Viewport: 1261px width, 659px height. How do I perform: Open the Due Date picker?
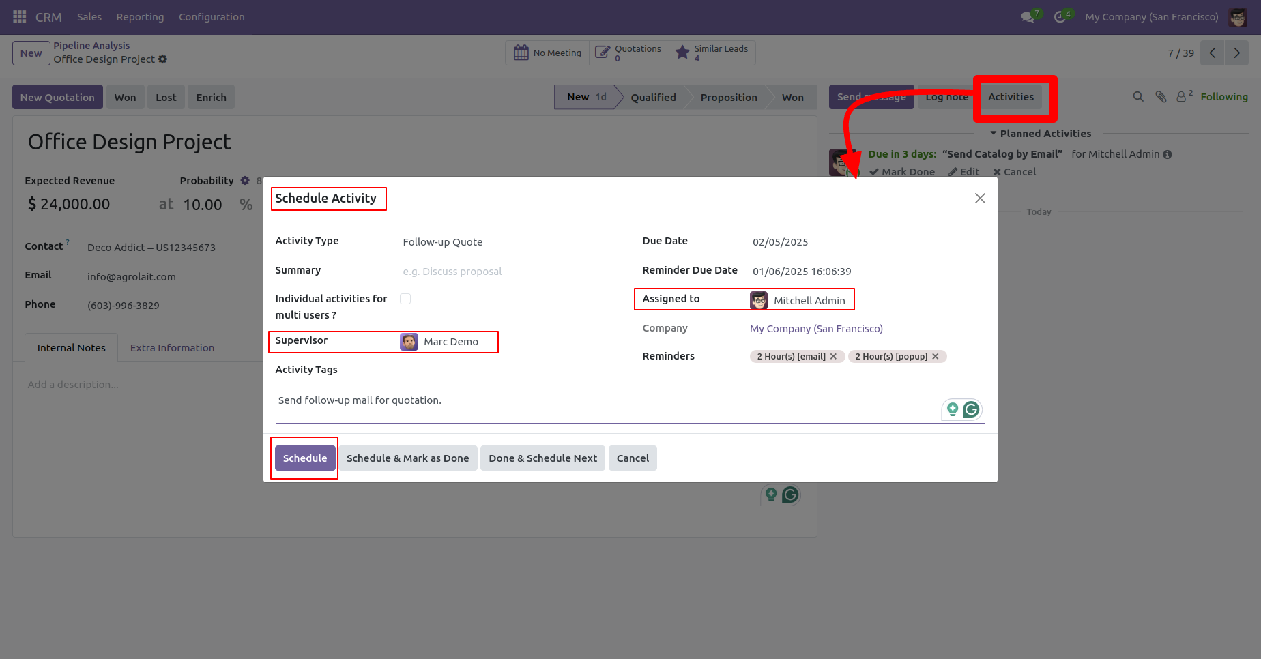click(x=868, y=242)
